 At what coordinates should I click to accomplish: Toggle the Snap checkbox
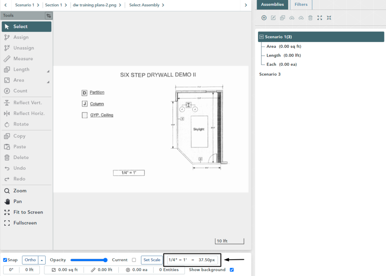click(5, 260)
